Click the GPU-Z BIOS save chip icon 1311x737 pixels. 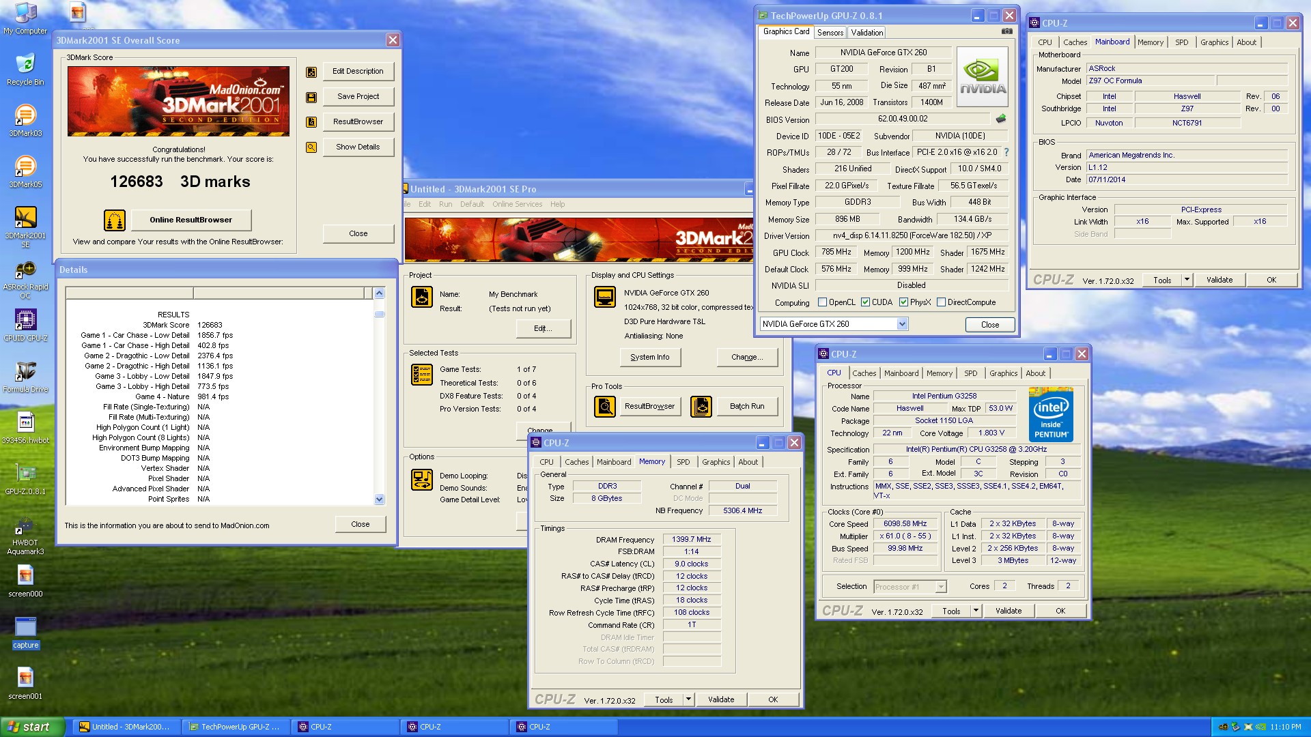click(1000, 119)
